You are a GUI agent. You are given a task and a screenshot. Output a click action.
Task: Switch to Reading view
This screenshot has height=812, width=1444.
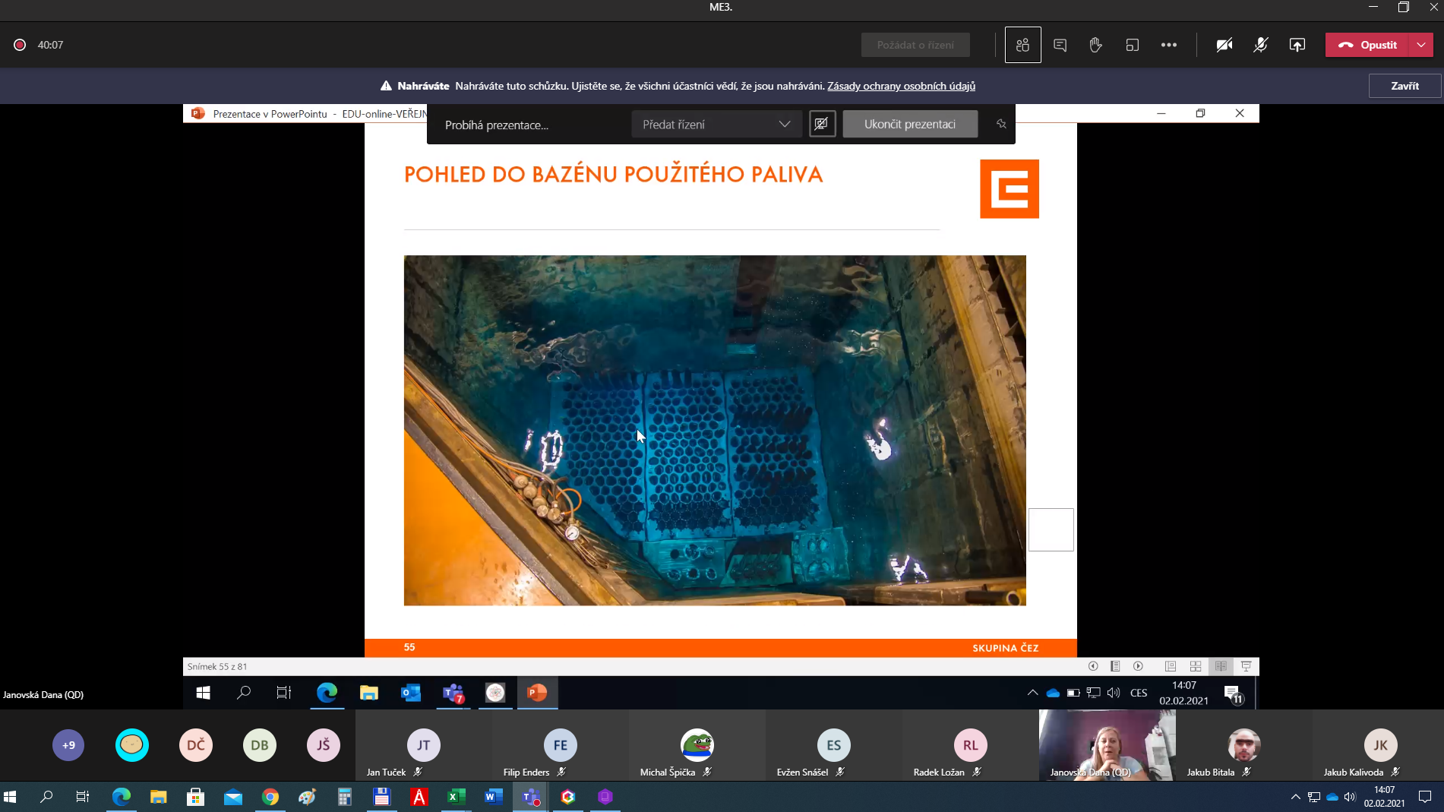coord(1221,666)
